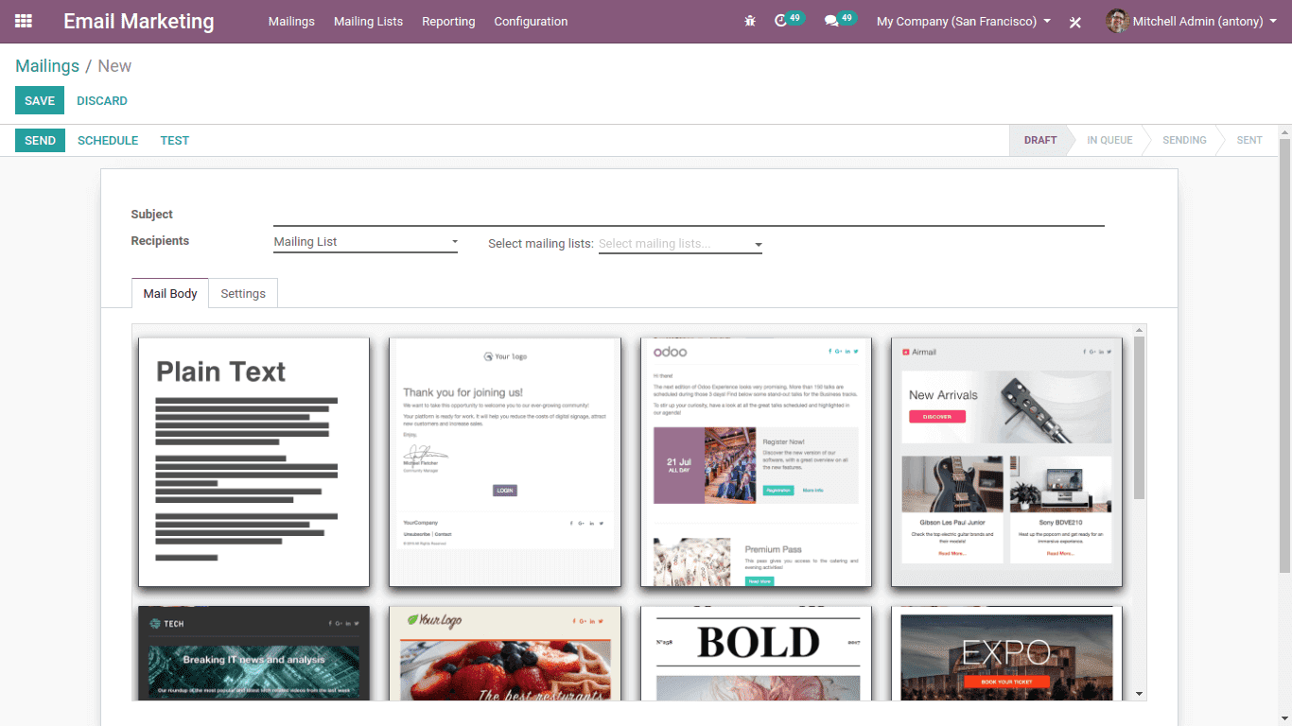1292x726 pixels.
Task: Open the Reporting menu
Action: (x=448, y=21)
